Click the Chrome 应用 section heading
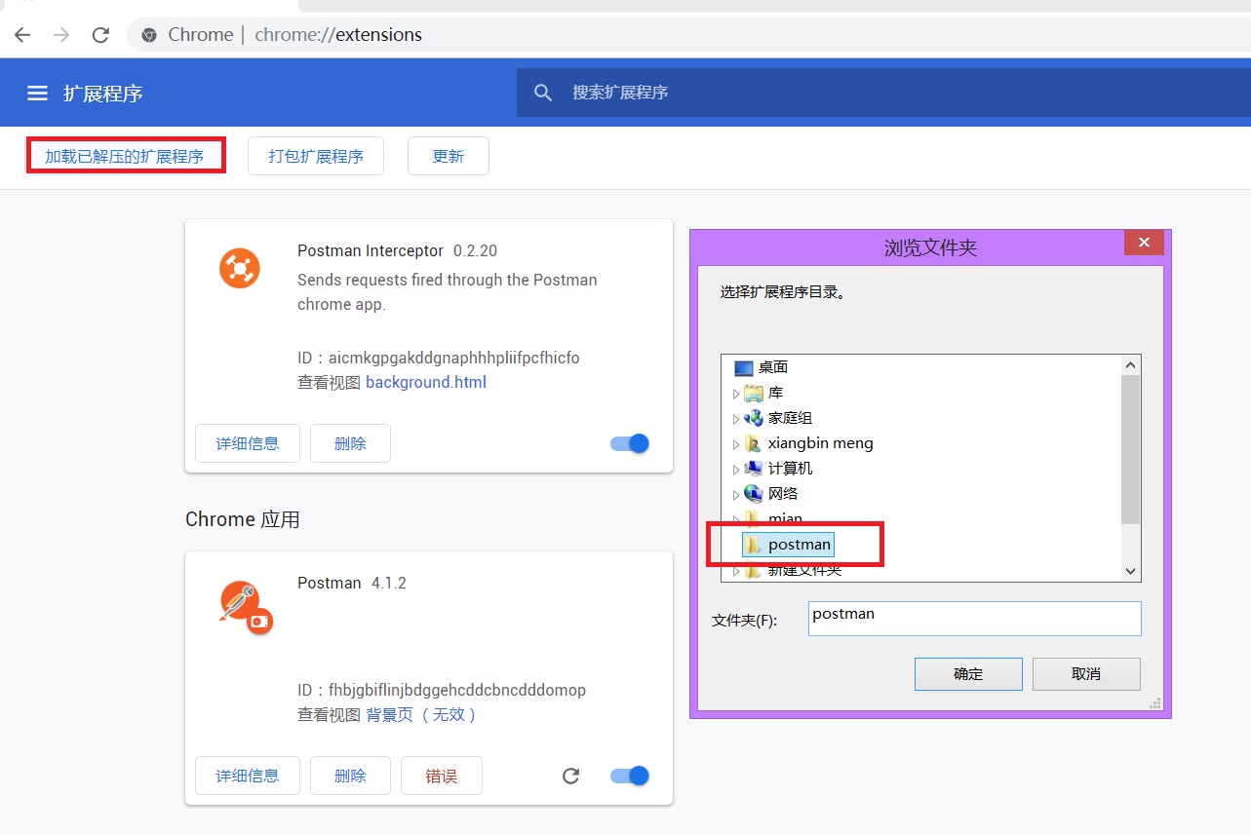 point(243,519)
